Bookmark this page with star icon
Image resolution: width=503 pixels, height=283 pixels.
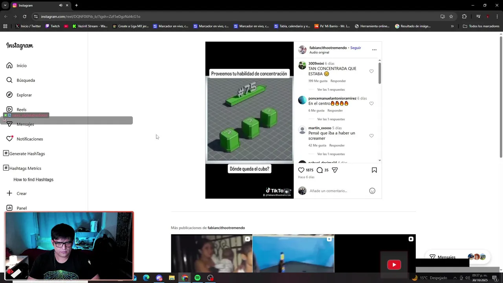[451, 17]
